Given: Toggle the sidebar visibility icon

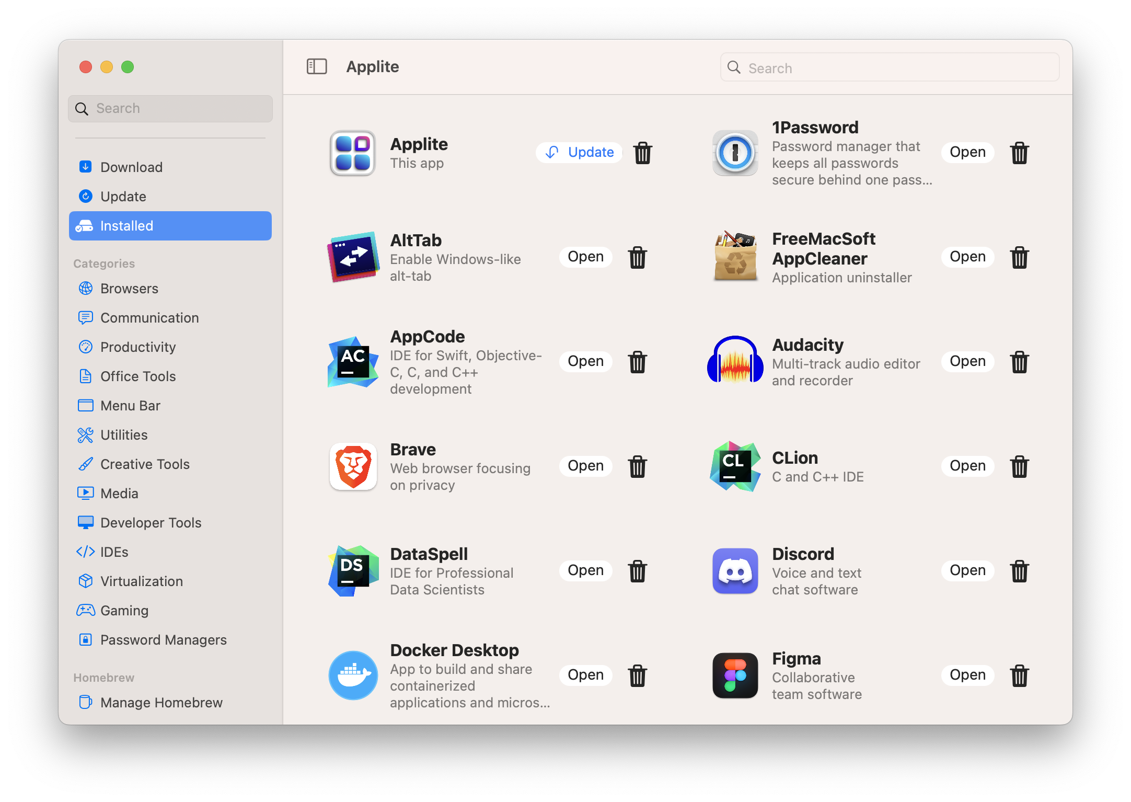Looking at the screenshot, I should coord(317,67).
